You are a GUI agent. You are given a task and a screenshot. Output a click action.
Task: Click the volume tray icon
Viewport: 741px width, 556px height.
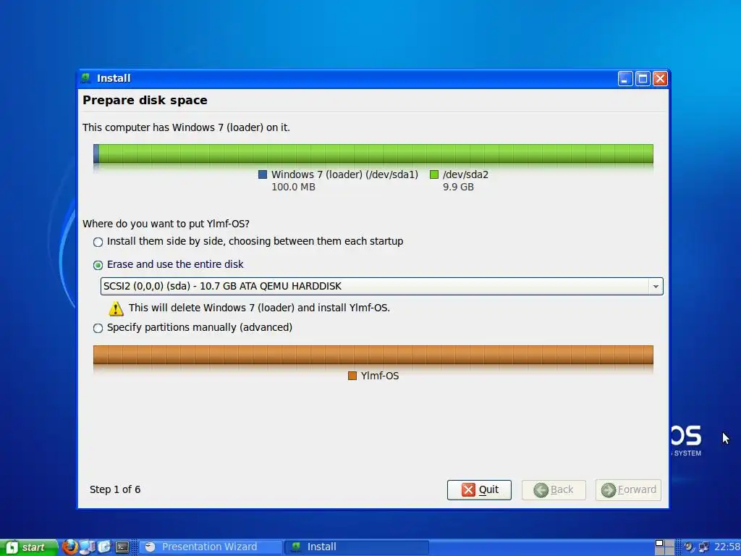[689, 547]
